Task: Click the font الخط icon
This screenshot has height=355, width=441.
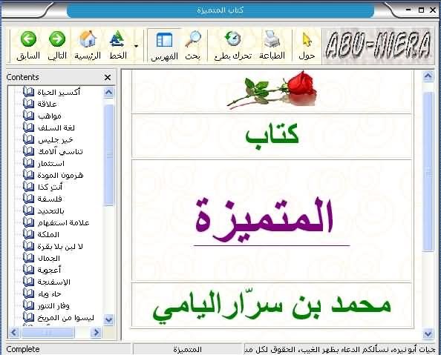Action: tap(117, 39)
